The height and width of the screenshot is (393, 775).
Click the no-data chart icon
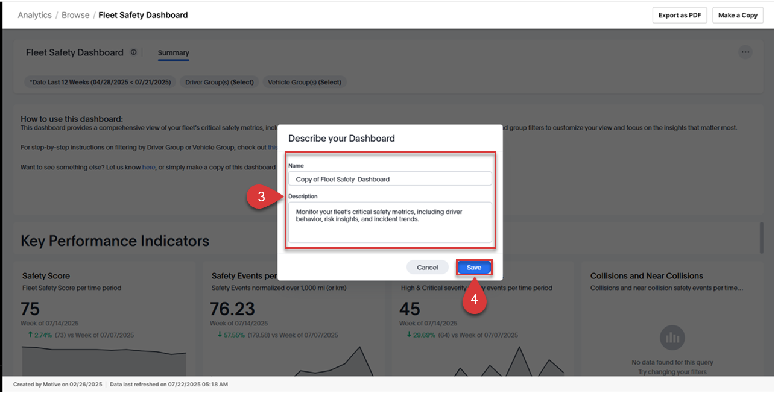coord(672,338)
